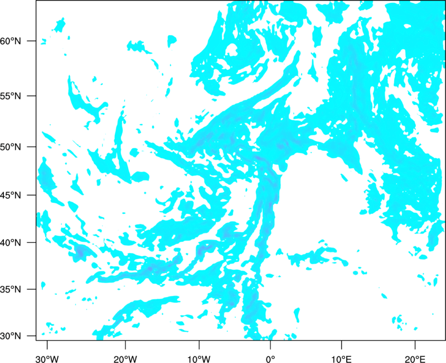
Task: Click the 60°N latitude label
Action: (x=10, y=41)
